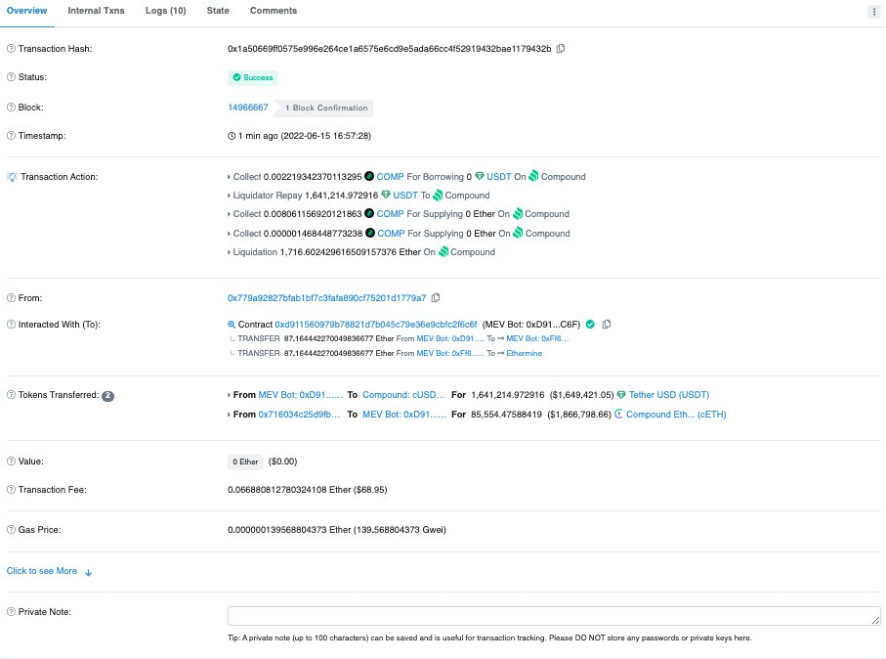The height and width of the screenshot is (659, 886).
Task: Click the magnifier icon beside Contract
Action: point(232,325)
